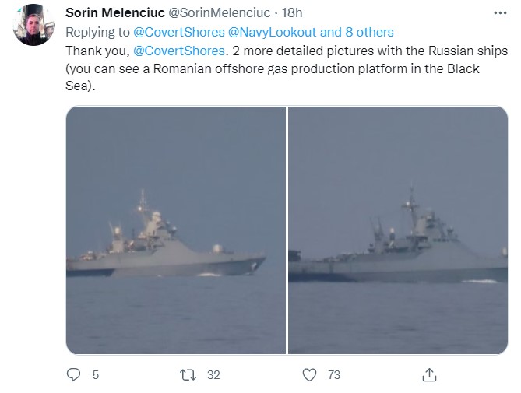Open the right ship photo
The width and height of the screenshot is (521, 393).
(x=398, y=230)
